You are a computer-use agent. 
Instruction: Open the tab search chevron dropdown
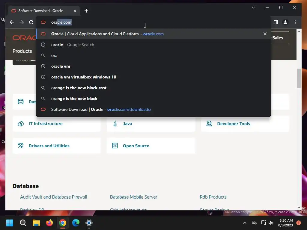253,7
